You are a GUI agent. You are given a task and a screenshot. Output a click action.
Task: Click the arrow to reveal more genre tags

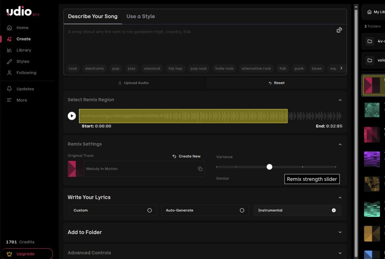[341, 68]
